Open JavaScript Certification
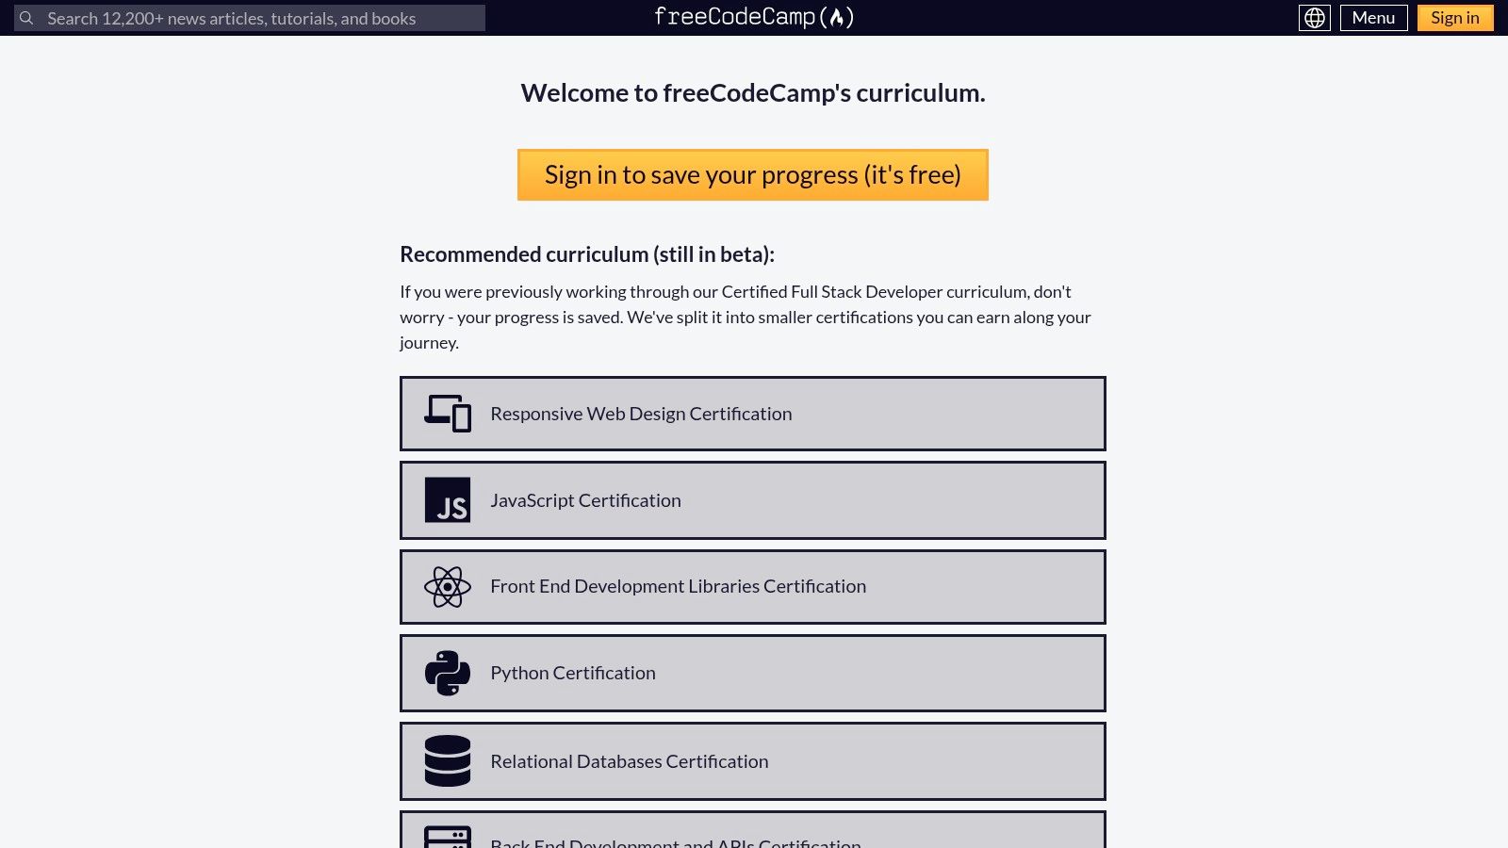 click(753, 500)
